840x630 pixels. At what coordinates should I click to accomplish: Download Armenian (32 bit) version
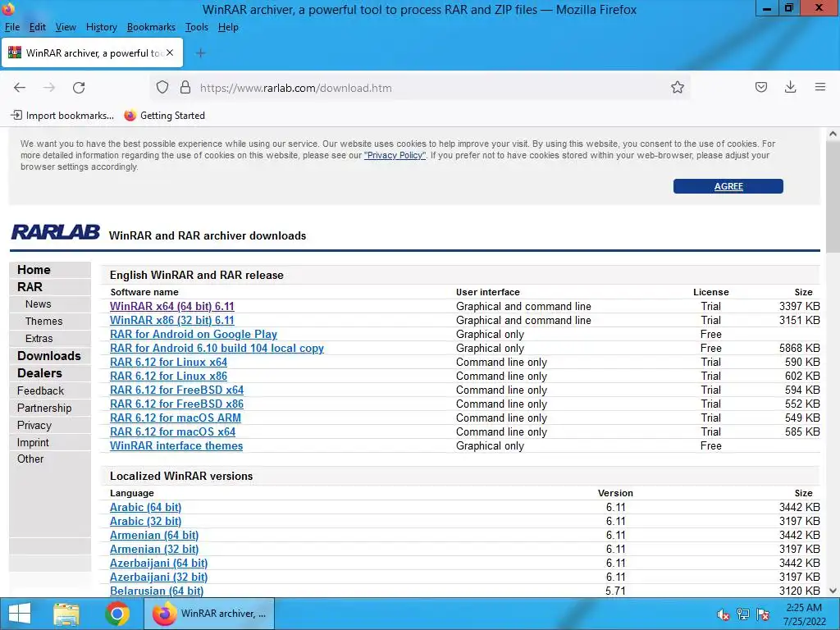tap(154, 549)
